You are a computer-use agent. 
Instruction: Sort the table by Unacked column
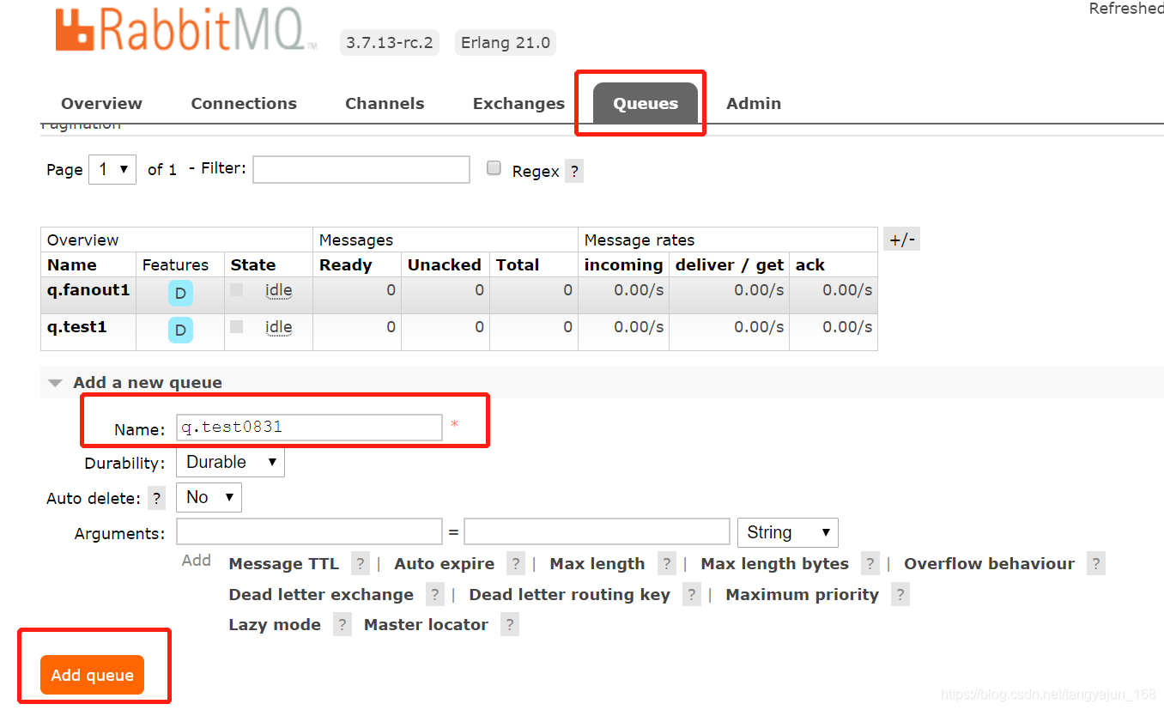[445, 265]
